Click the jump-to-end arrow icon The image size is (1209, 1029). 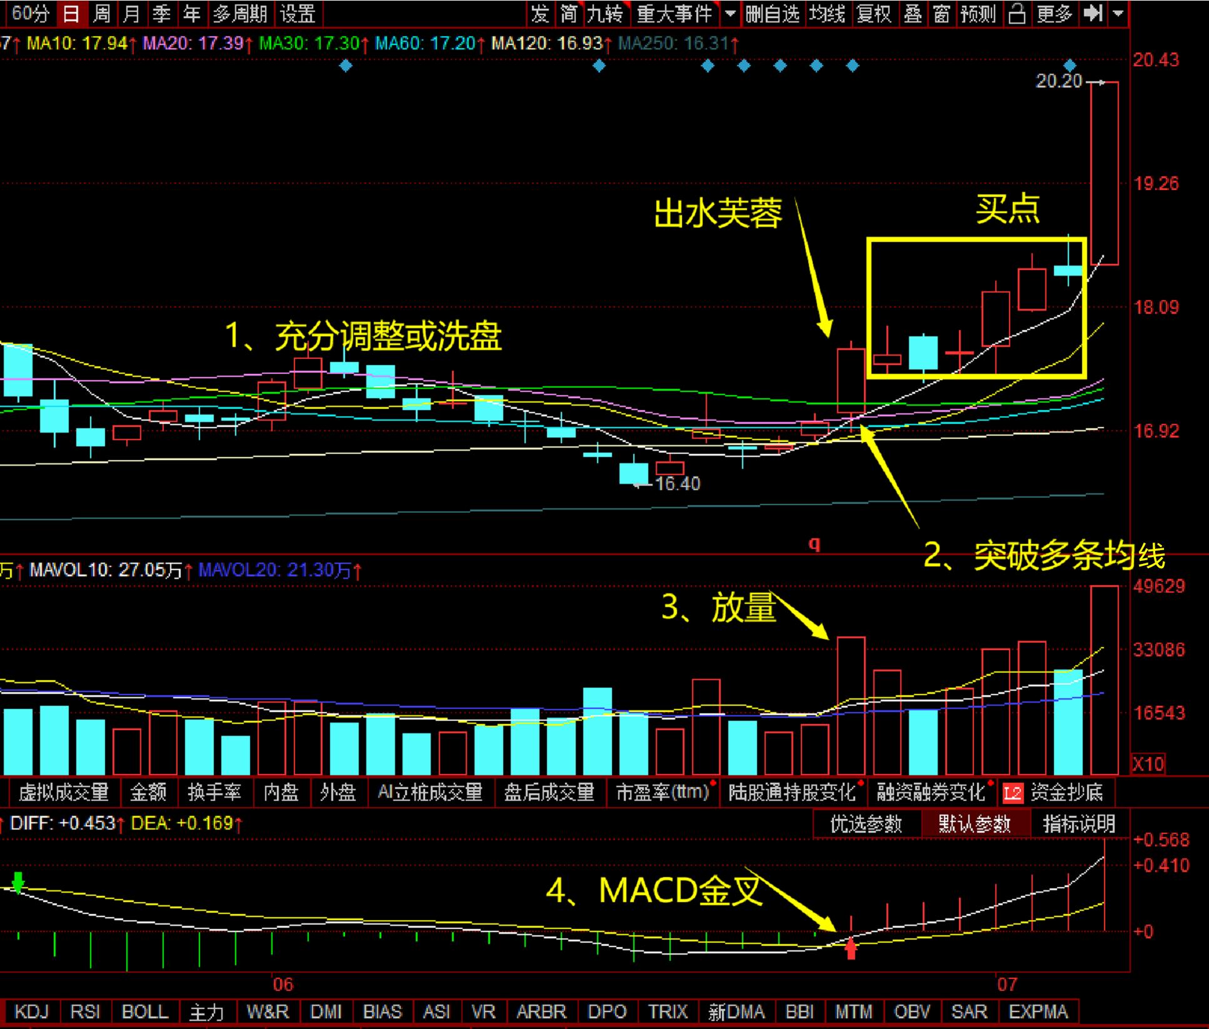click(1093, 14)
